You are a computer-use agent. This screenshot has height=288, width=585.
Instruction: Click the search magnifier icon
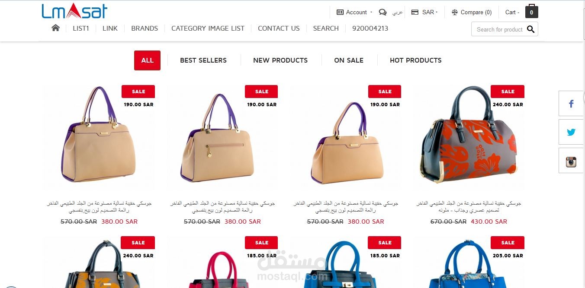[531, 29]
